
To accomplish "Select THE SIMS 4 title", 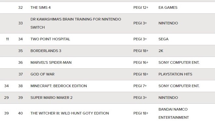I will (40, 7).
